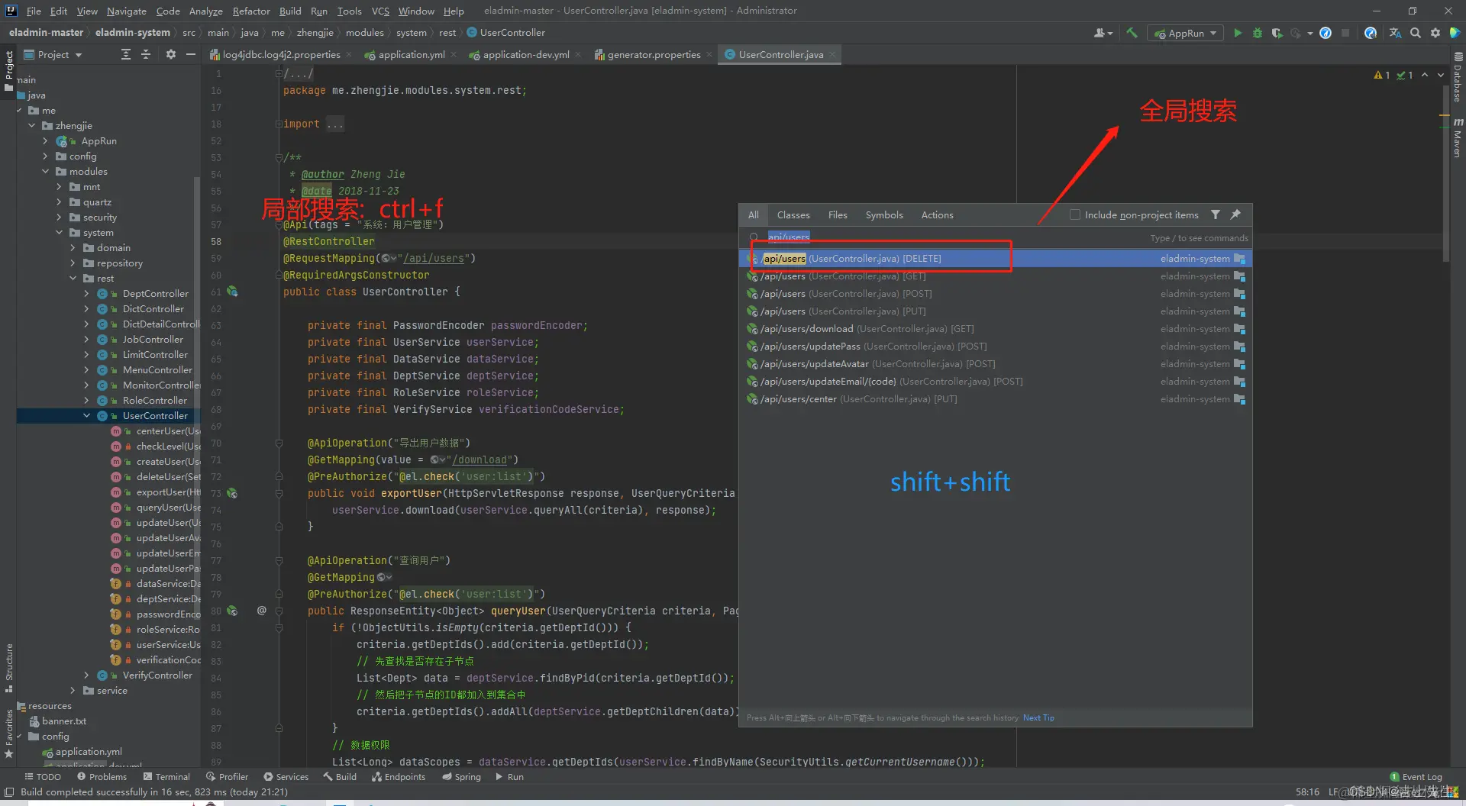Open the Terminal tool window
Viewport: 1466px width, 806px height.
click(x=166, y=777)
